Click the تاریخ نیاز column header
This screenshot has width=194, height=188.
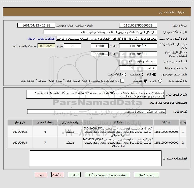click(x=20, y=122)
